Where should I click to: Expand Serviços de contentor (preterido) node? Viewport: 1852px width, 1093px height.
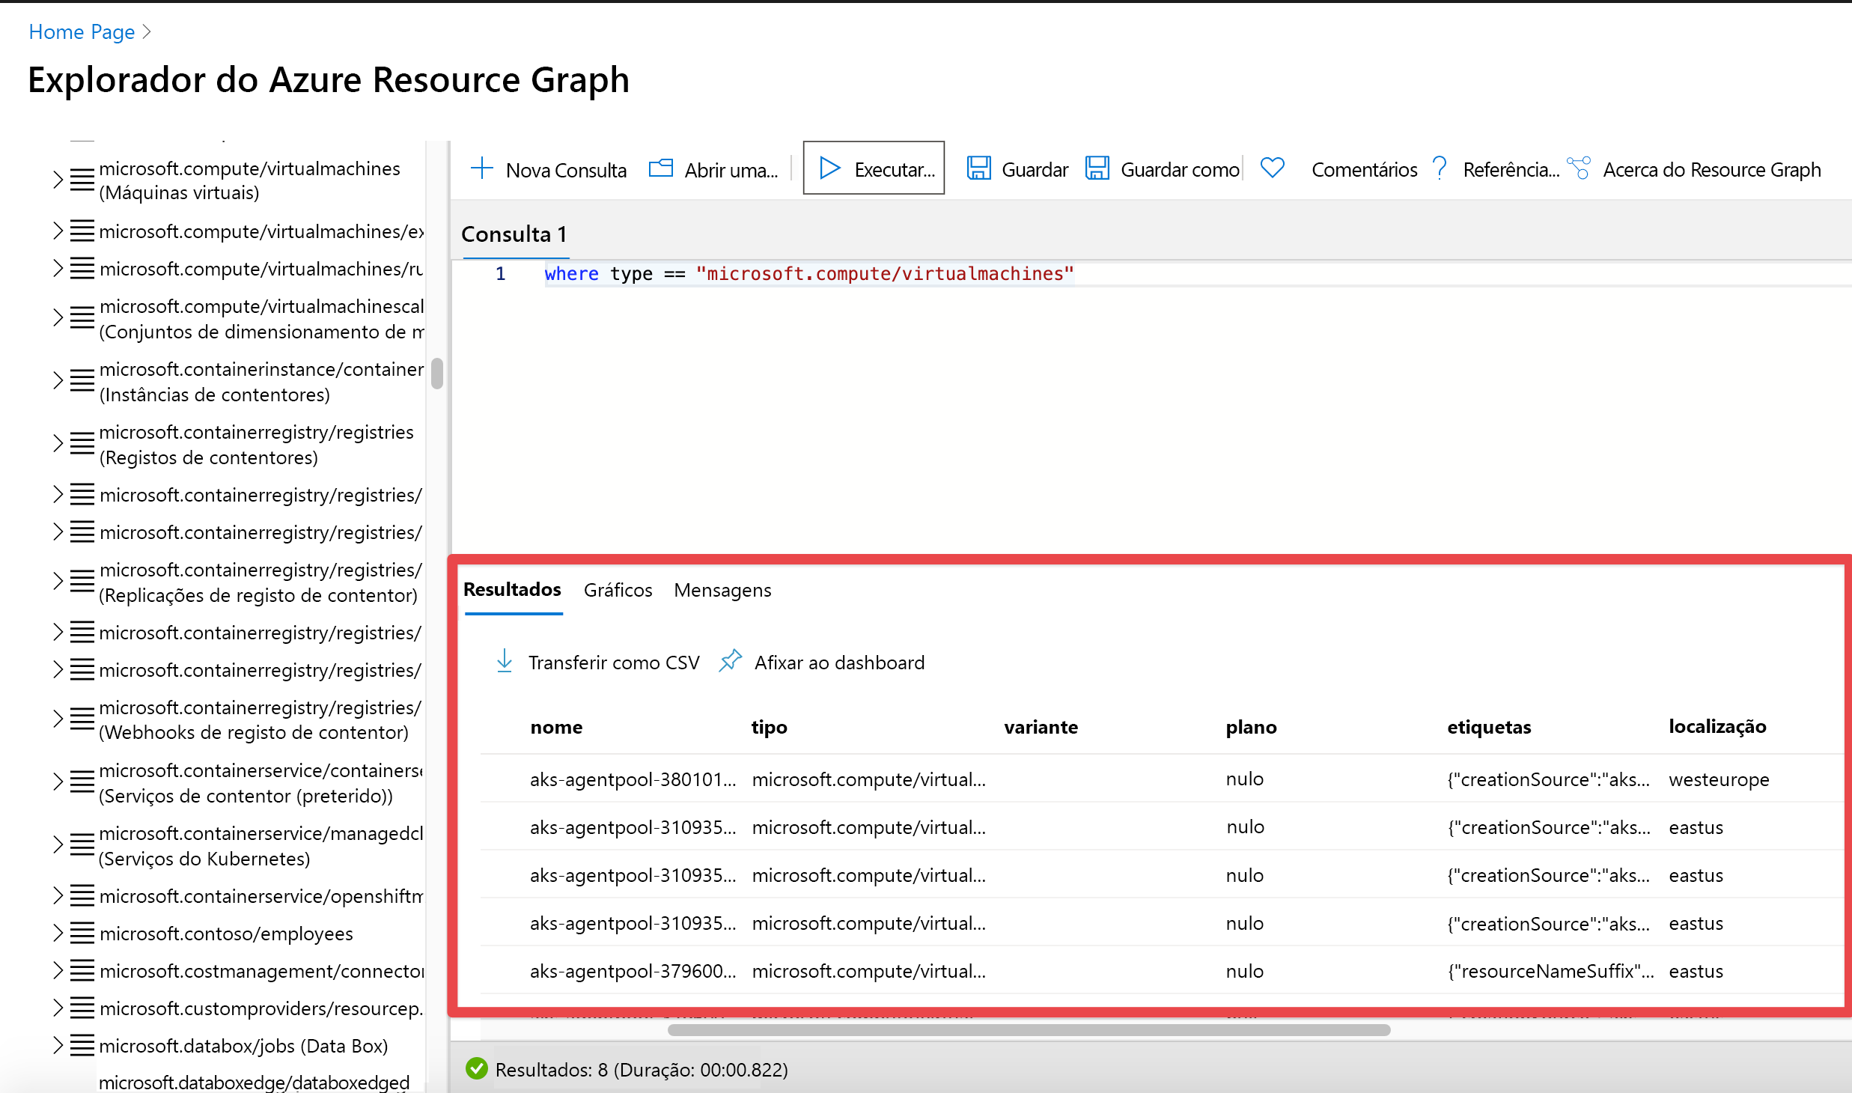(x=58, y=782)
